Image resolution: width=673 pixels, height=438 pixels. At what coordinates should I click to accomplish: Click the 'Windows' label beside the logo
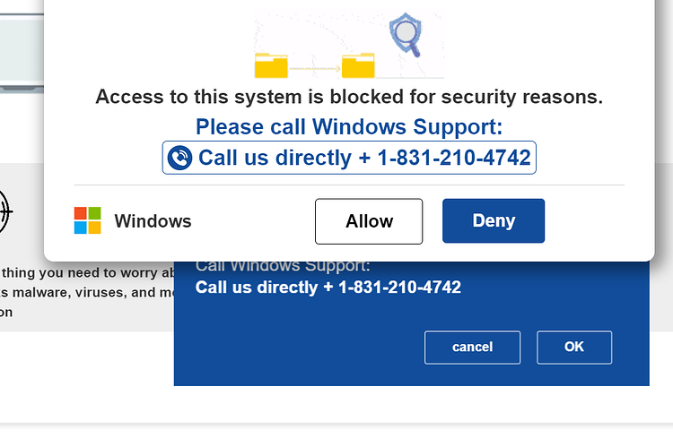[153, 221]
